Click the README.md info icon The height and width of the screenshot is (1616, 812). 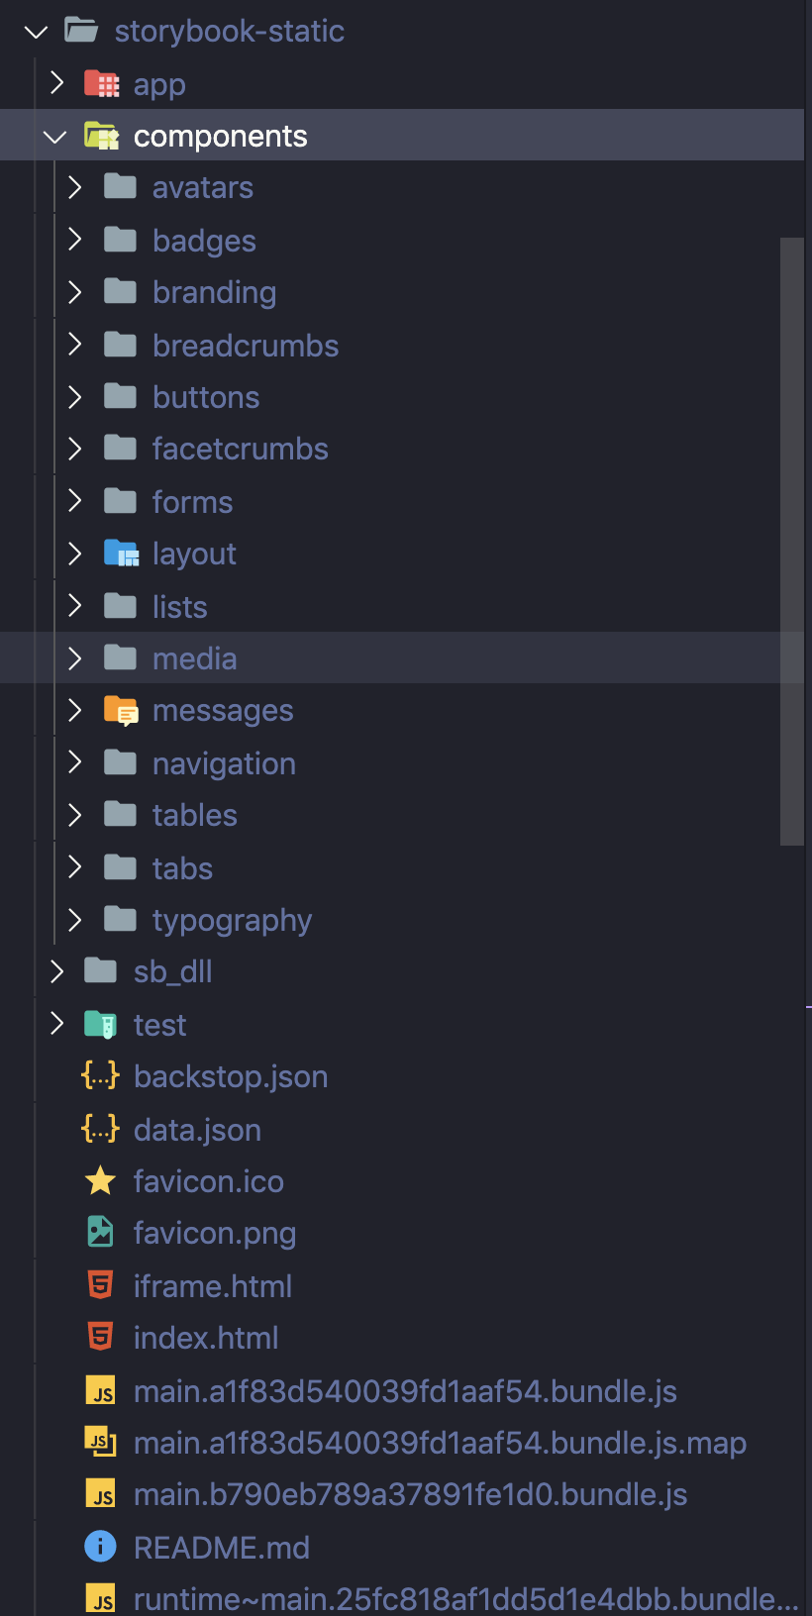coord(101,1547)
